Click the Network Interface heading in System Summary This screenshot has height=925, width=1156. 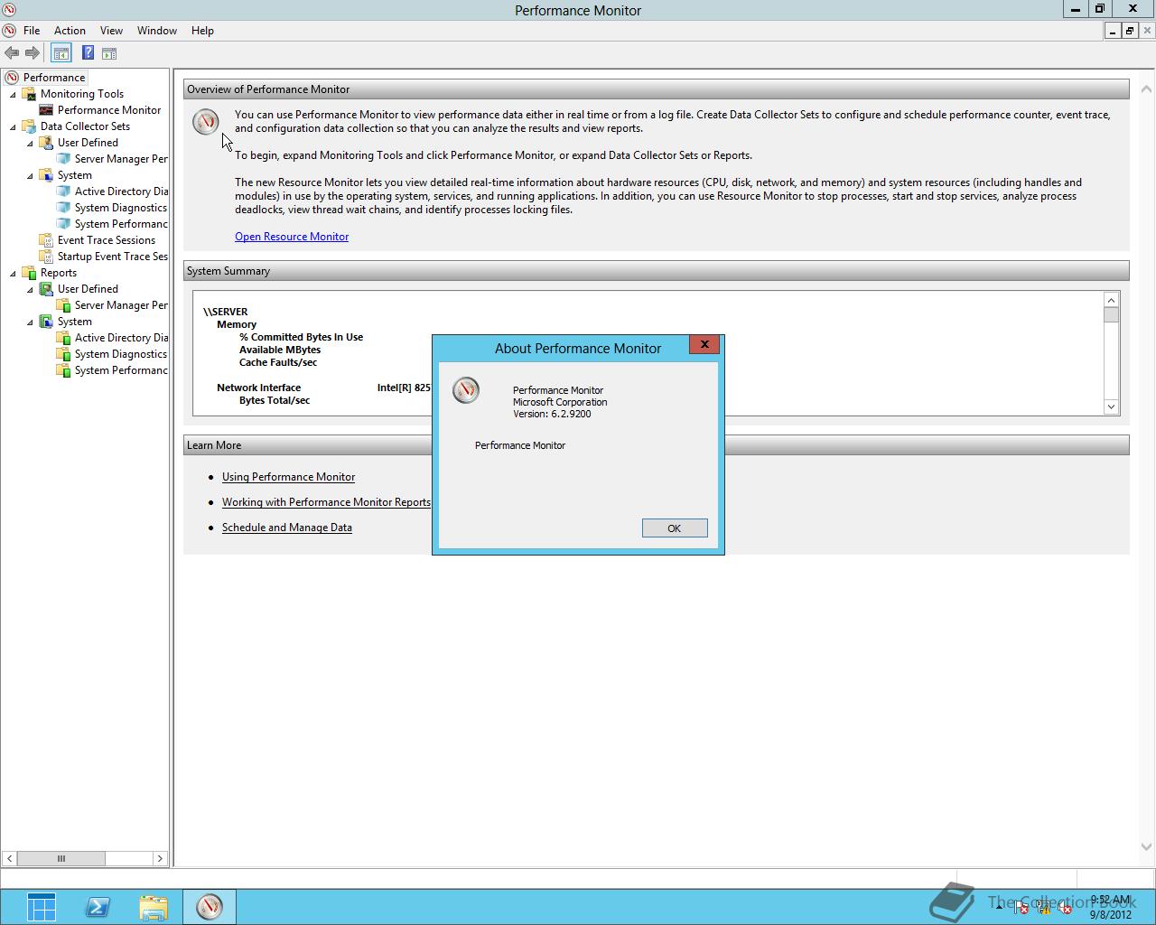tap(258, 388)
